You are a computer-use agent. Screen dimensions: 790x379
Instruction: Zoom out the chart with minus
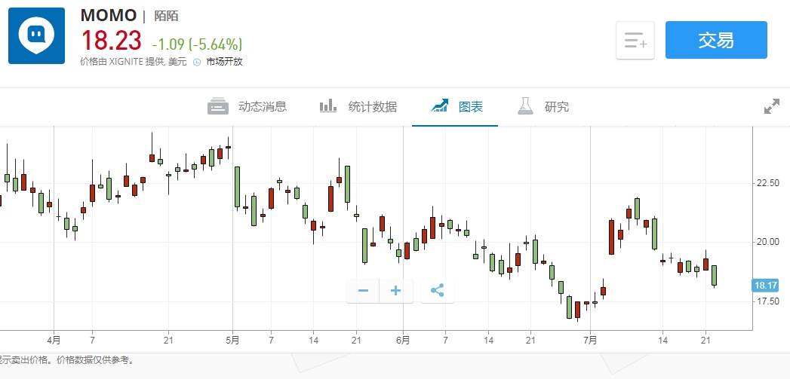[x=363, y=290]
